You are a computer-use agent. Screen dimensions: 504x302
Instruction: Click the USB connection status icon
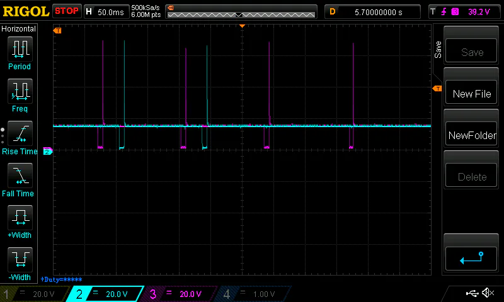click(x=472, y=293)
